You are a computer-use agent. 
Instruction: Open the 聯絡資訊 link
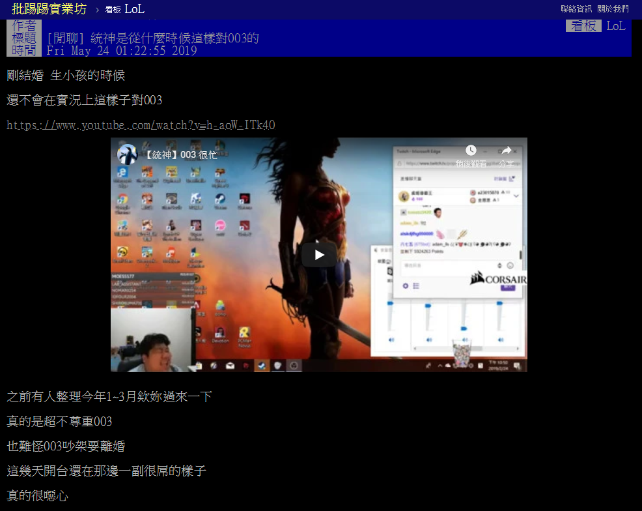point(576,9)
